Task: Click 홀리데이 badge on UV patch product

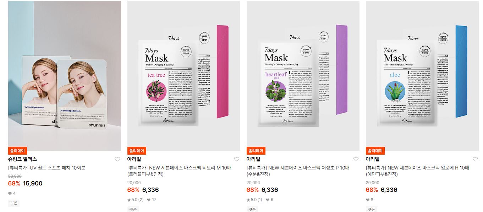Action: pos(17,151)
